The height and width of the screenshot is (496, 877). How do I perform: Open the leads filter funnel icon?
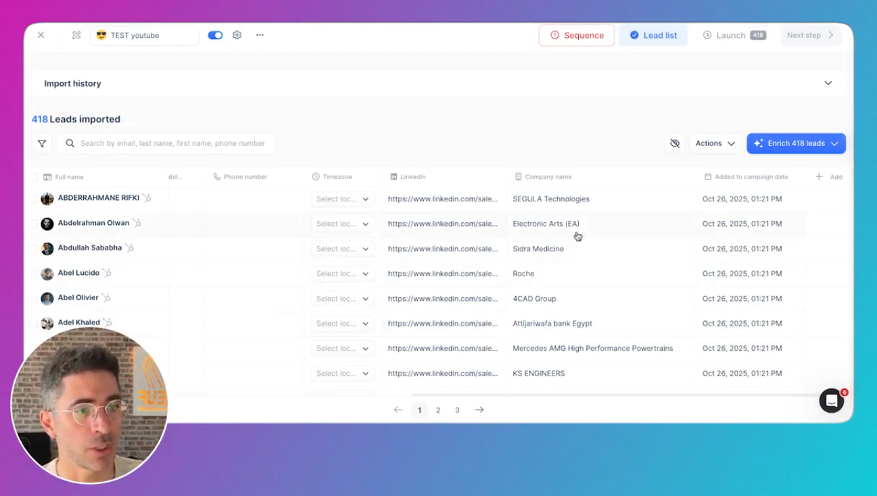tap(42, 143)
